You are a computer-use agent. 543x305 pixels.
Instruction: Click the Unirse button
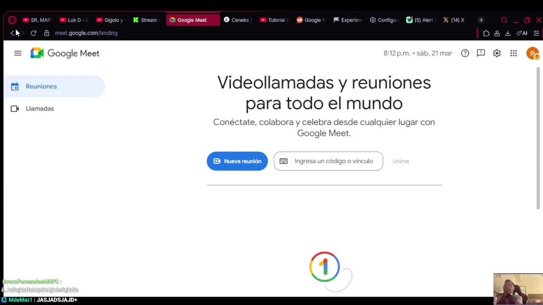tap(400, 161)
